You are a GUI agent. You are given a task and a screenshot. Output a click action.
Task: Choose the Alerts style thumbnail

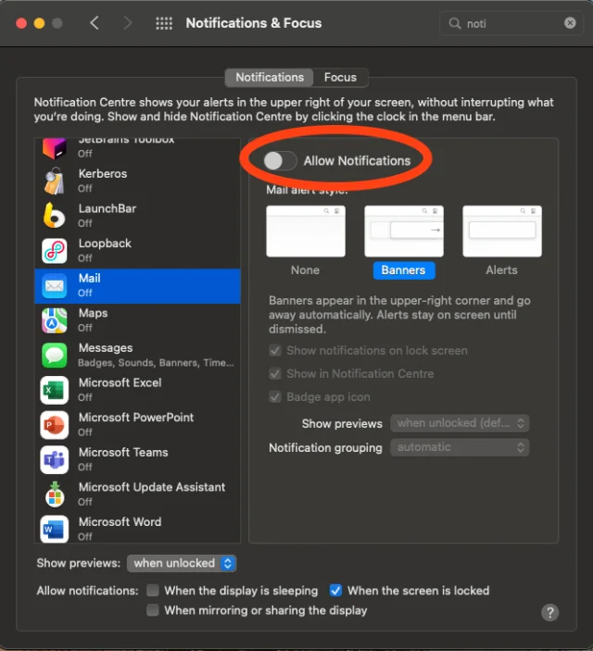(502, 232)
